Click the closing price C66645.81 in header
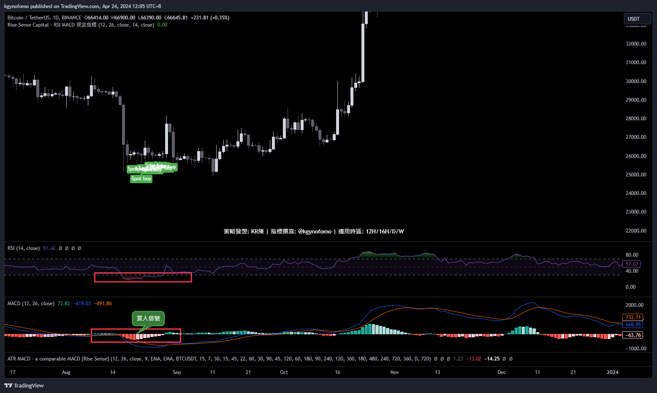This screenshot has height=393, width=657. [x=176, y=18]
